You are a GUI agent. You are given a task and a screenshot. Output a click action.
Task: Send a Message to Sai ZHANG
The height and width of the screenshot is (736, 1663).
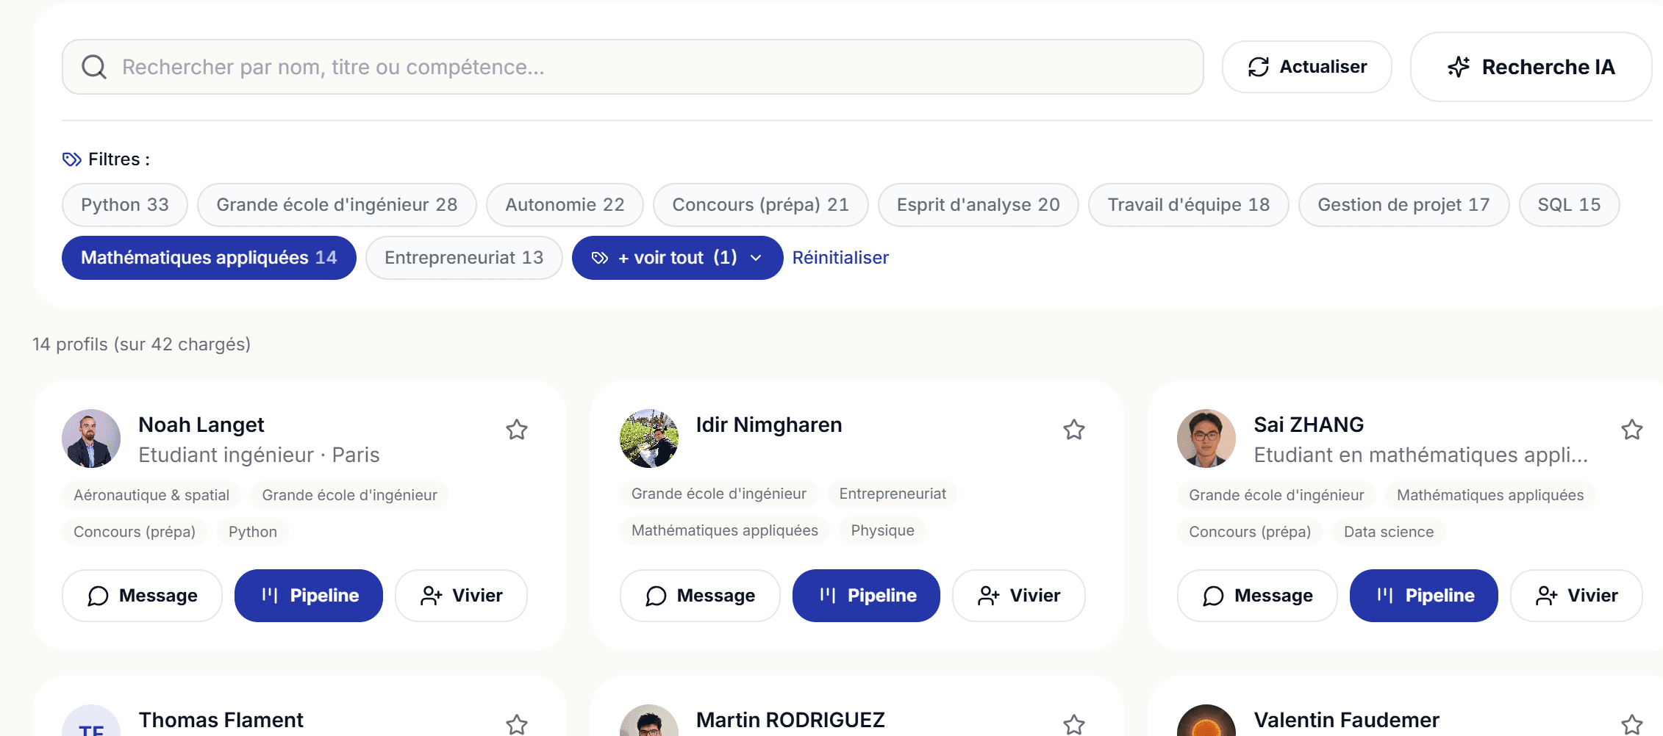[1257, 596]
